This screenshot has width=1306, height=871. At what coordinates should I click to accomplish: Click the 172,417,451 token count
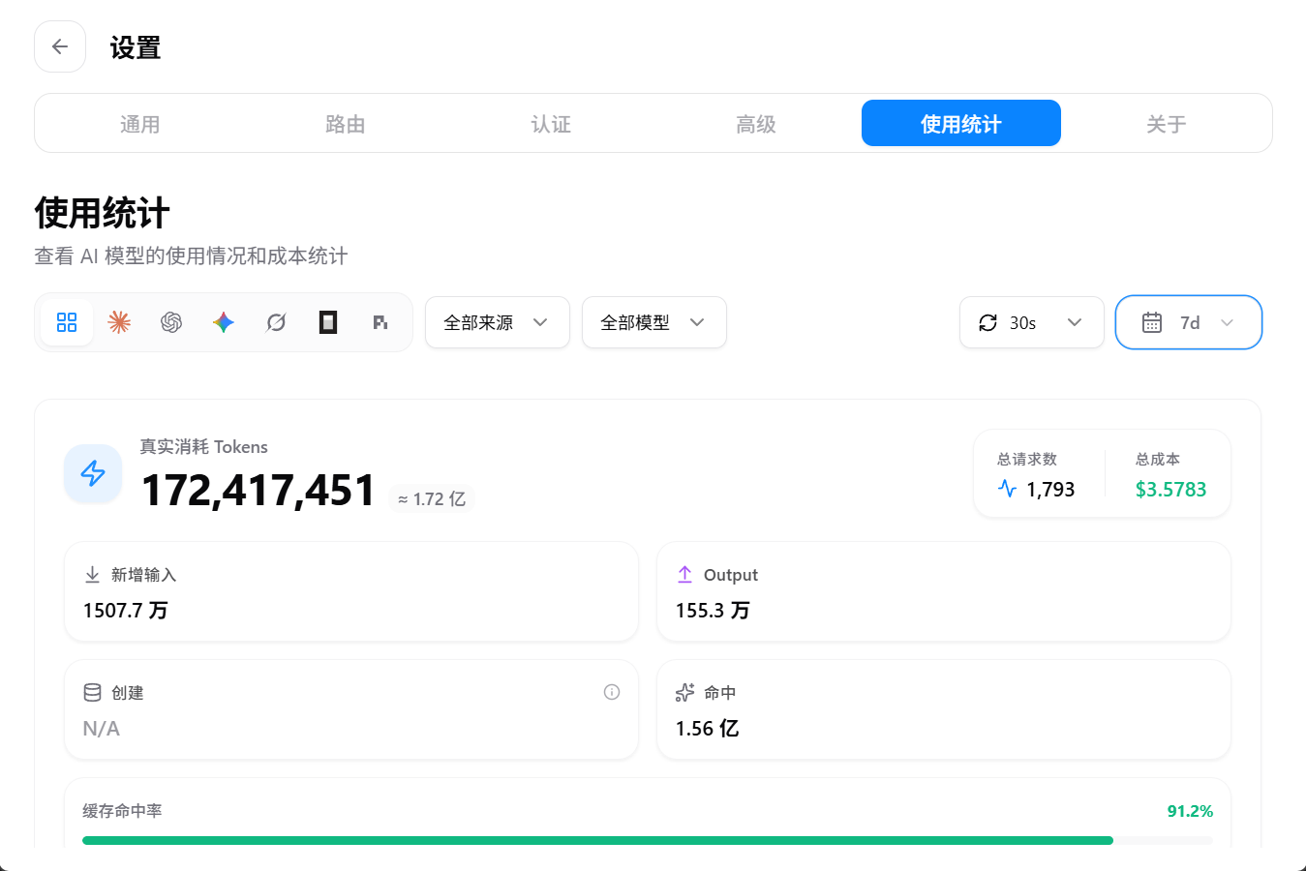pos(258,490)
